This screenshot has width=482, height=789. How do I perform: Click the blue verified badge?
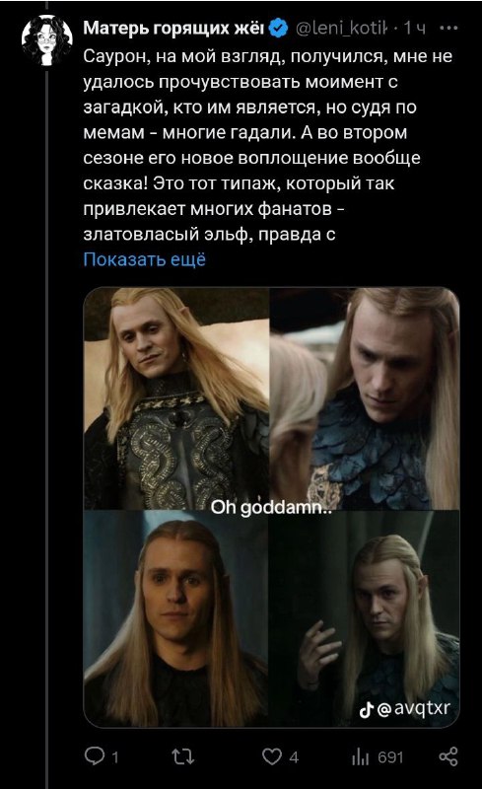coord(278,29)
